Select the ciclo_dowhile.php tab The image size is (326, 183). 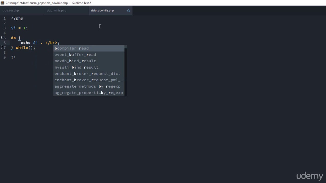[x=102, y=10]
